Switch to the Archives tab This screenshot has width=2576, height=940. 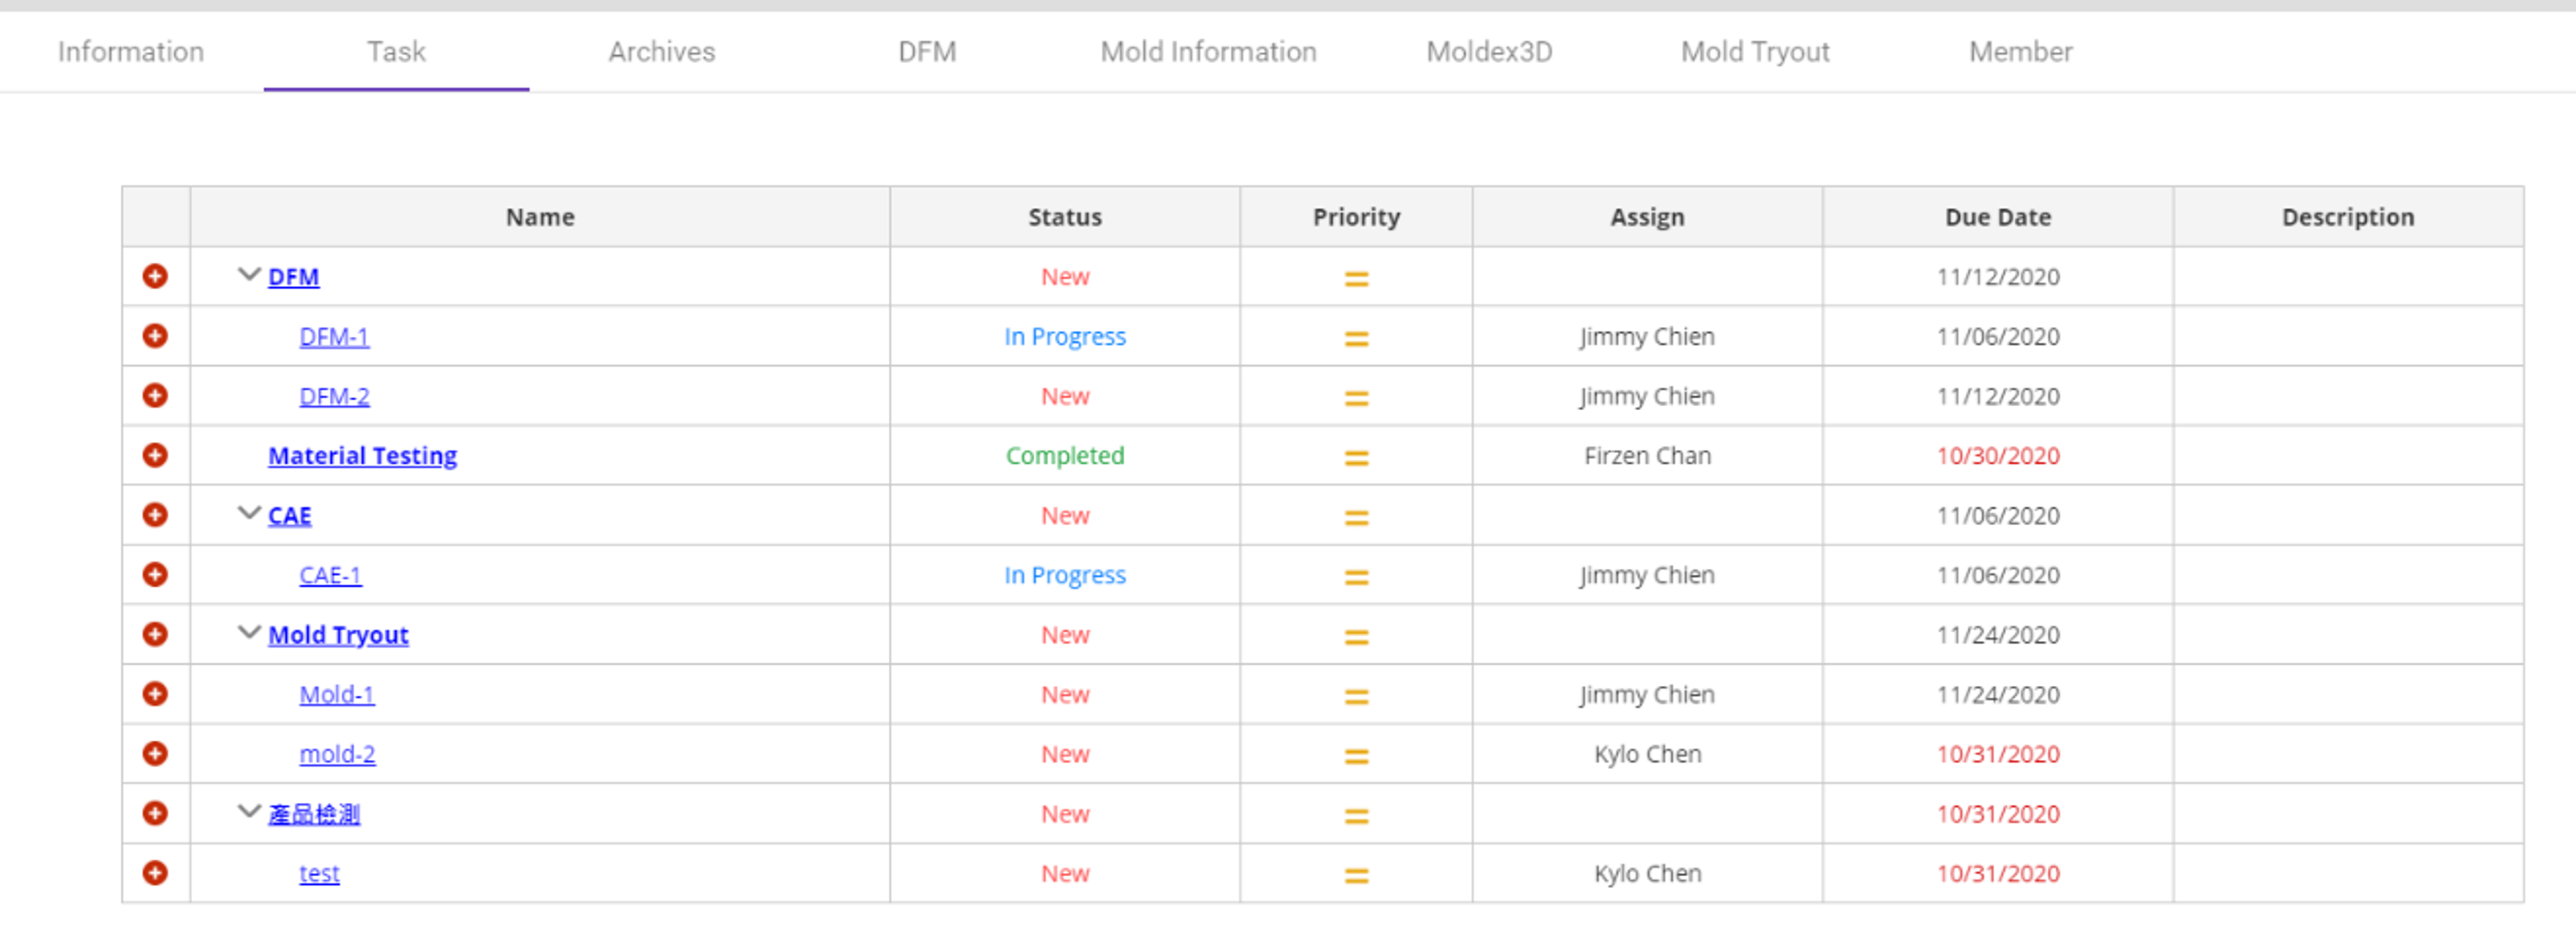tap(662, 51)
